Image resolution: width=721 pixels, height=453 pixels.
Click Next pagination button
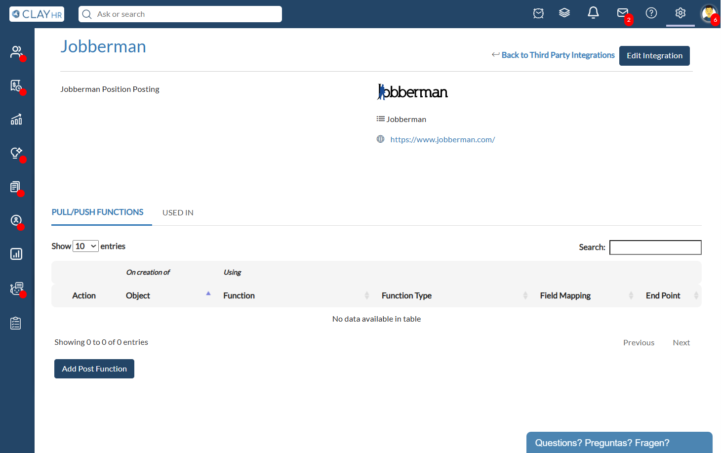pos(681,343)
